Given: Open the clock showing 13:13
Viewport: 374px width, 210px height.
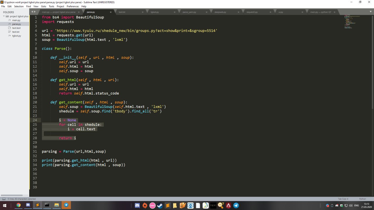Looking at the screenshot, I should [x=366, y=205].
